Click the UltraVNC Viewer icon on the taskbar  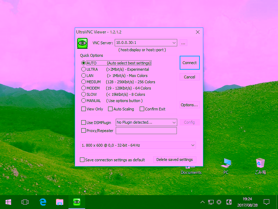(x=76, y=202)
